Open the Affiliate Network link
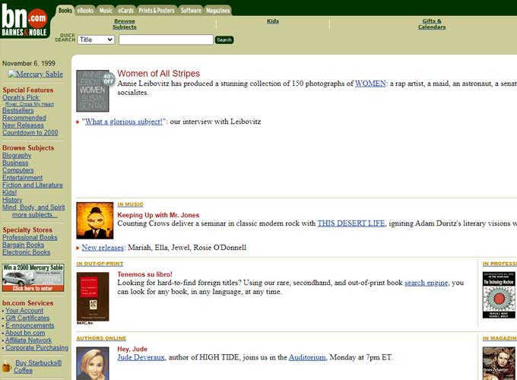The height and width of the screenshot is (380, 517). tap(28, 340)
